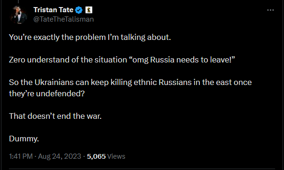Image resolution: width=284 pixels, height=170 pixels.
Task: Click the chess piece affiliate badge
Action: point(89,10)
